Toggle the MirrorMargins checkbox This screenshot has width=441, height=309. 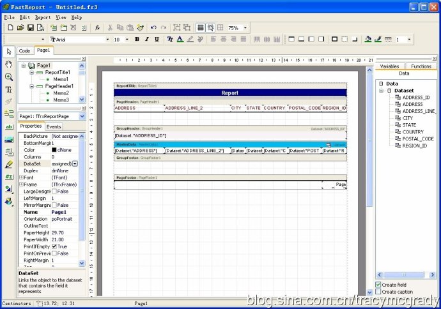54,205
